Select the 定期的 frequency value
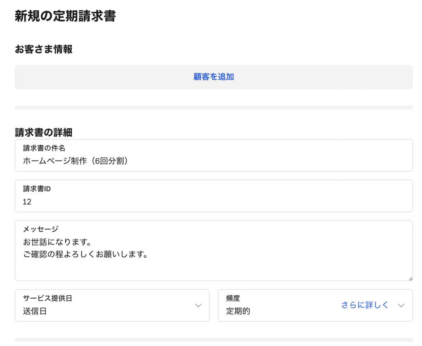This screenshot has width=422, height=346. (x=238, y=311)
